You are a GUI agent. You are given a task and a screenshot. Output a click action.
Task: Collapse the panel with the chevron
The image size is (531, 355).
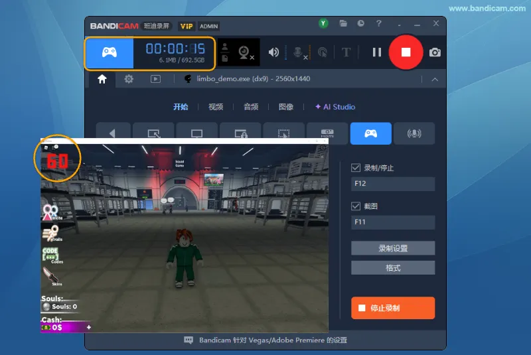pyautogui.click(x=435, y=80)
